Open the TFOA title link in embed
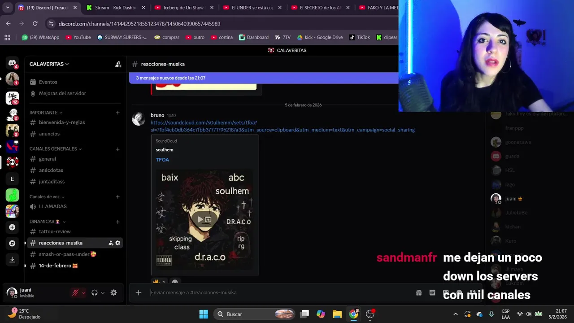This screenshot has width=574, height=323. click(x=162, y=160)
